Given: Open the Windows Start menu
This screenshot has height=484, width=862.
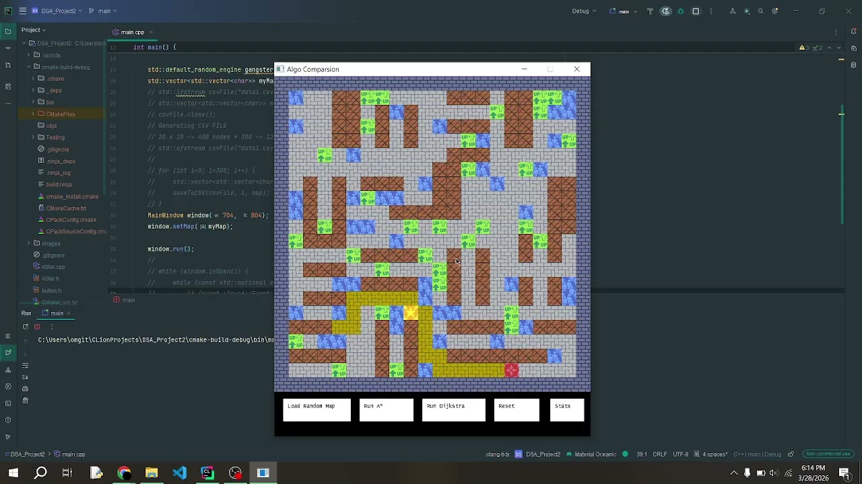Looking at the screenshot, I should tap(13, 473).
